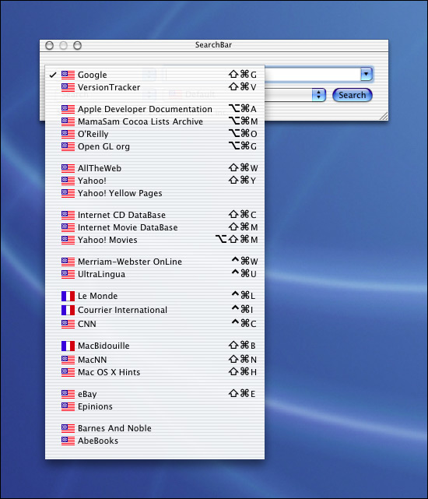Choose Courrier International

point(155,310)
